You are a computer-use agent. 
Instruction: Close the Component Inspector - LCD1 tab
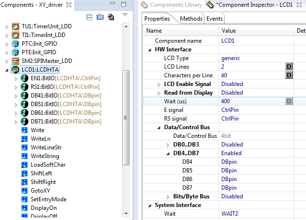tap(299, 5)
